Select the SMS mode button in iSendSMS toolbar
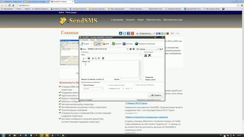Screen dimensions: 244x137 click(98, 44)
